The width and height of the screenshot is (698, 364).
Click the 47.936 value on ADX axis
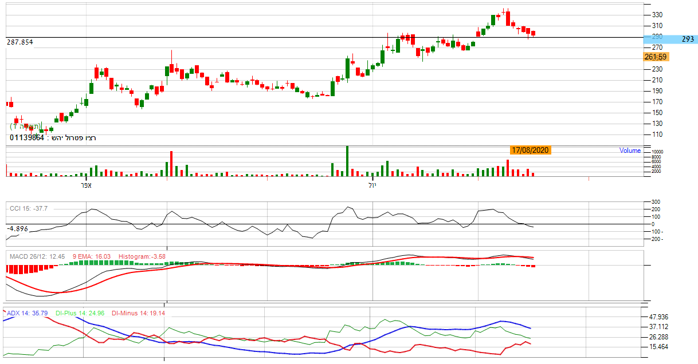click(x=659, y=316)
